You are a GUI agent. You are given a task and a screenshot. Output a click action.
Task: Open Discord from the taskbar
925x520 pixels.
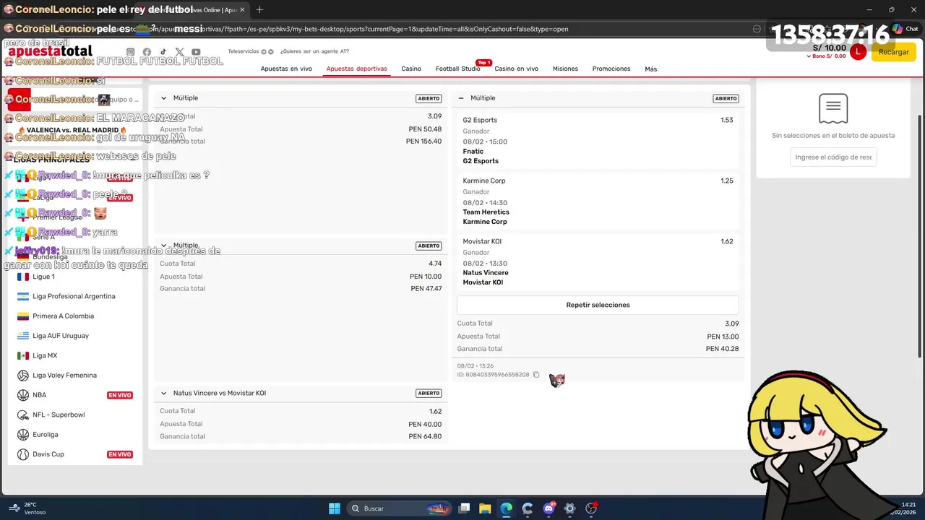(x=548, y=508)
